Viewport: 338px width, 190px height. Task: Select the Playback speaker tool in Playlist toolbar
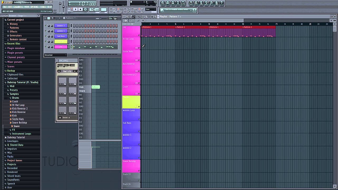tap(155, 17)
